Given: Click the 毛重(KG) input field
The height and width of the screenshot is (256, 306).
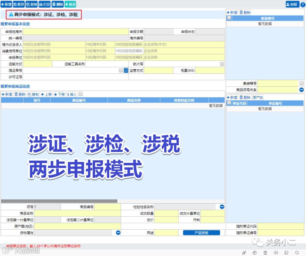Looking at the screenshot, I should pos(210,70).
